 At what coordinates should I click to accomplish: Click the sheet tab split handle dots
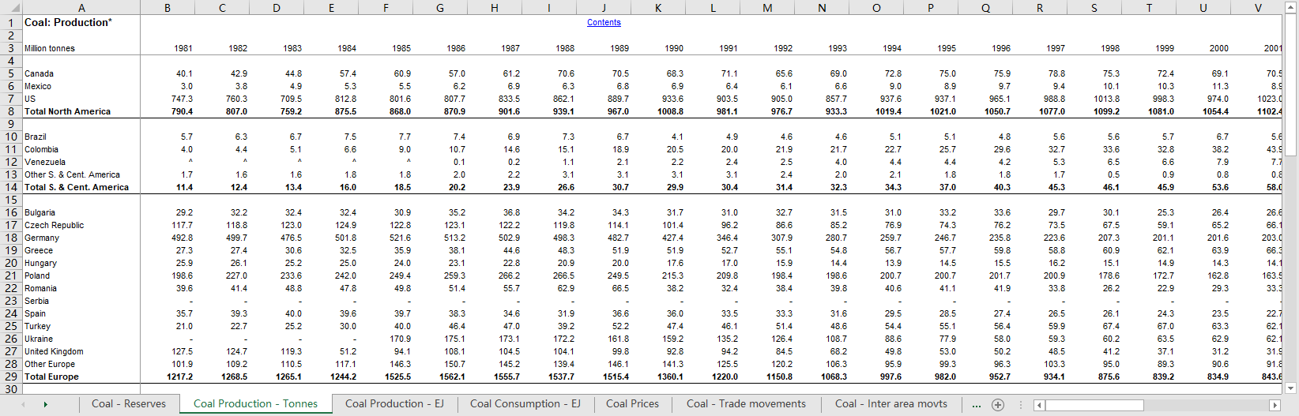click(1020, 405)
